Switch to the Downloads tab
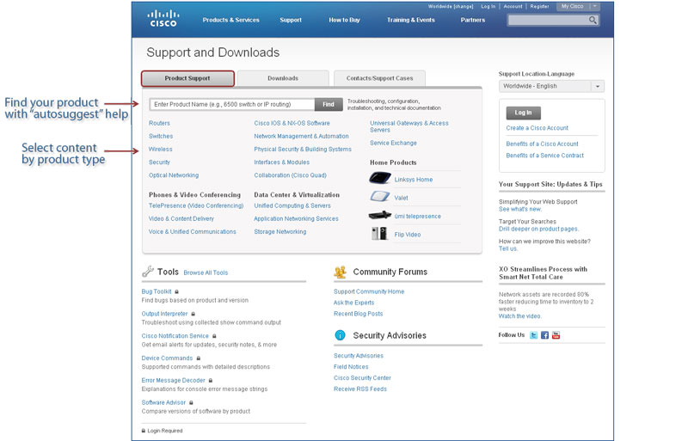 (x=283, y=78)
